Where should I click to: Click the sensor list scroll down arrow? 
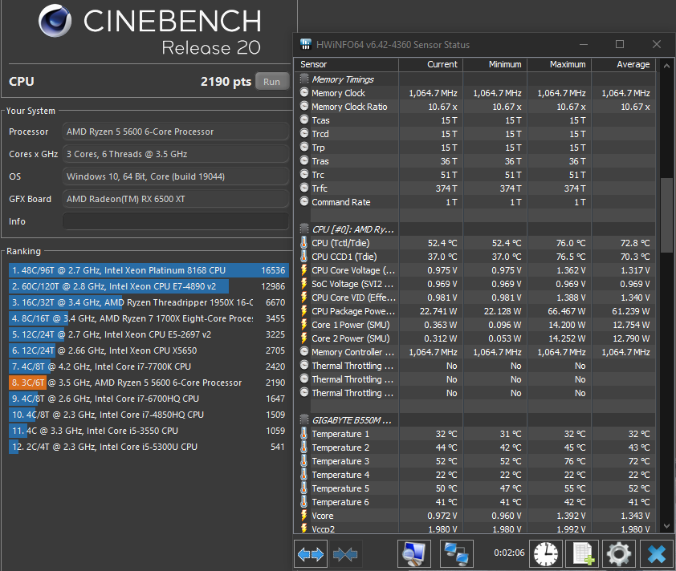666,526
